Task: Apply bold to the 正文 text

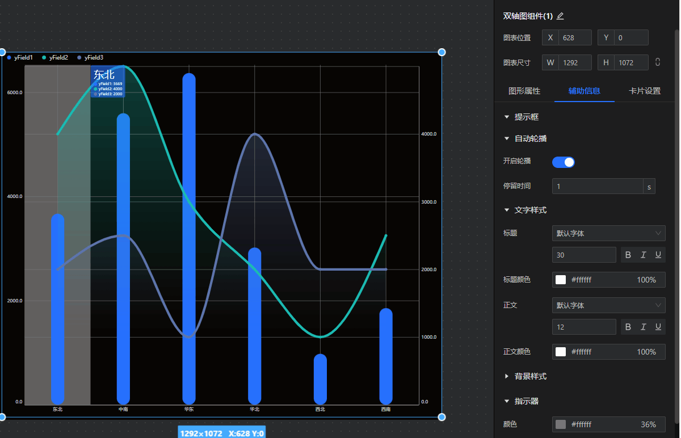Action: [x=628, y=327]
